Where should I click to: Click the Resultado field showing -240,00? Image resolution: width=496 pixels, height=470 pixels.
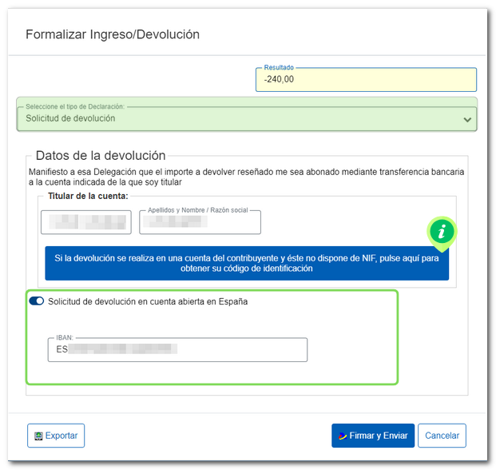[x=366, y=80]
